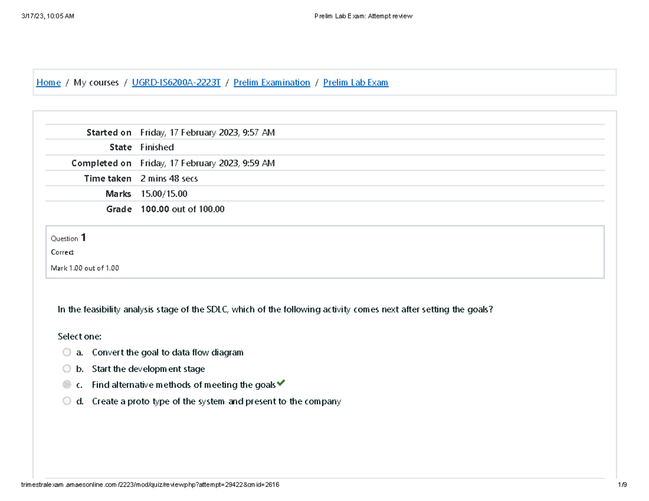Viewport: 649px width, 501px height.
Task: Open the Prelim Lab Exam link
Action: click(355, 82)
